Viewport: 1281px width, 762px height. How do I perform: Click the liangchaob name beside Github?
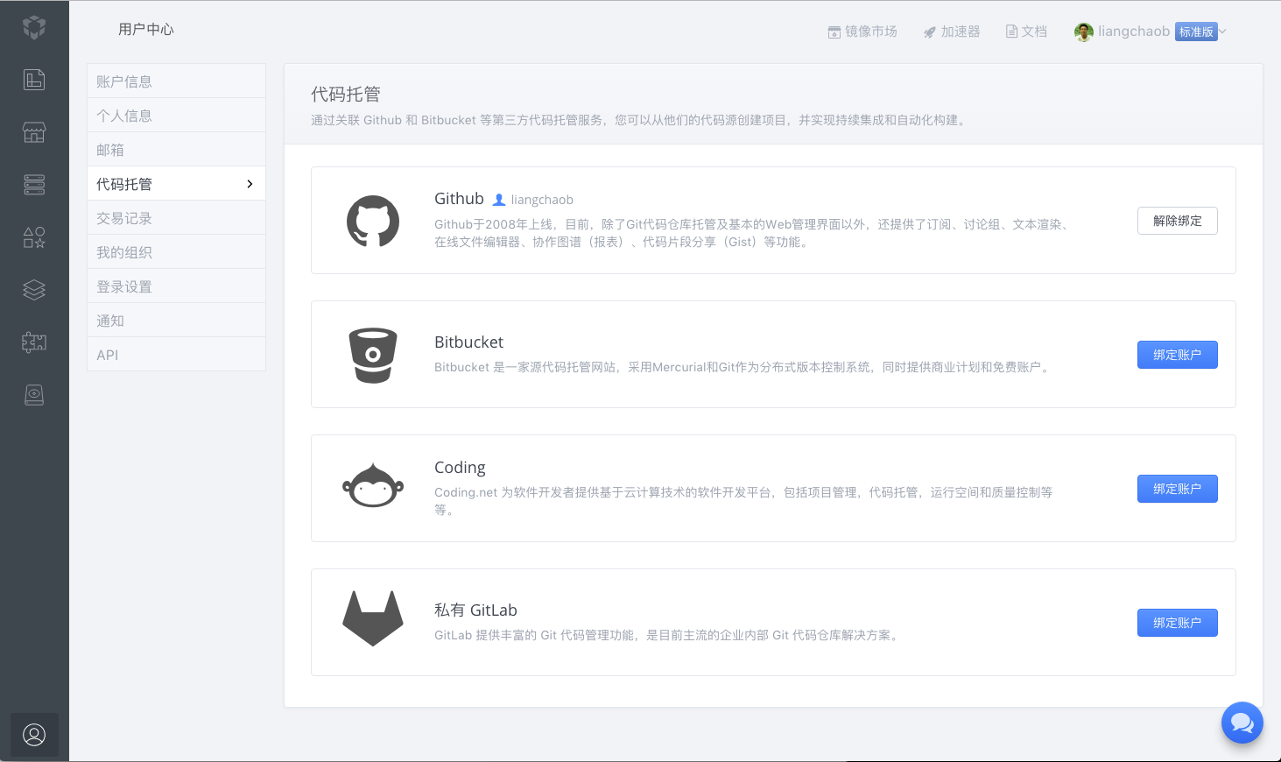coord(542,200)
